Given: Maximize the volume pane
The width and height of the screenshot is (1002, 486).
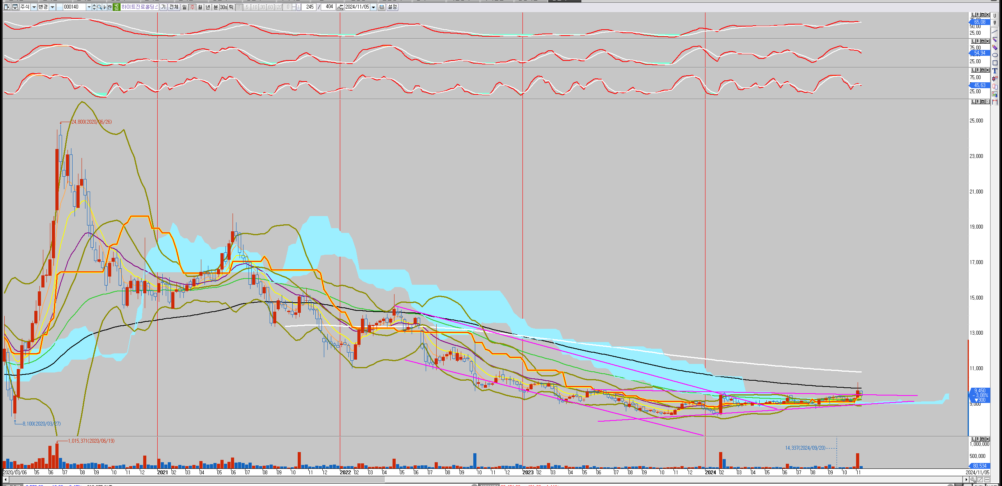Looking at the screenshot, I should (x=982, y=439).
